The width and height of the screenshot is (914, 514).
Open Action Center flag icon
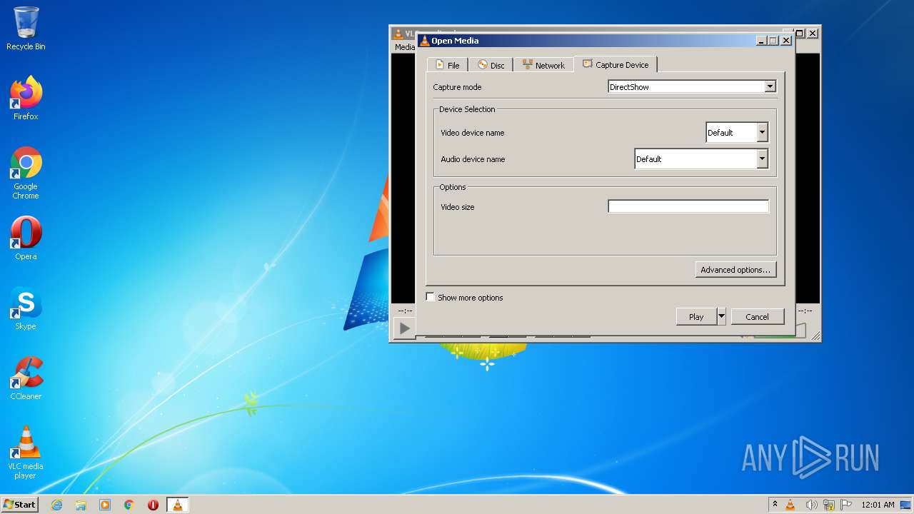[846, 505]
